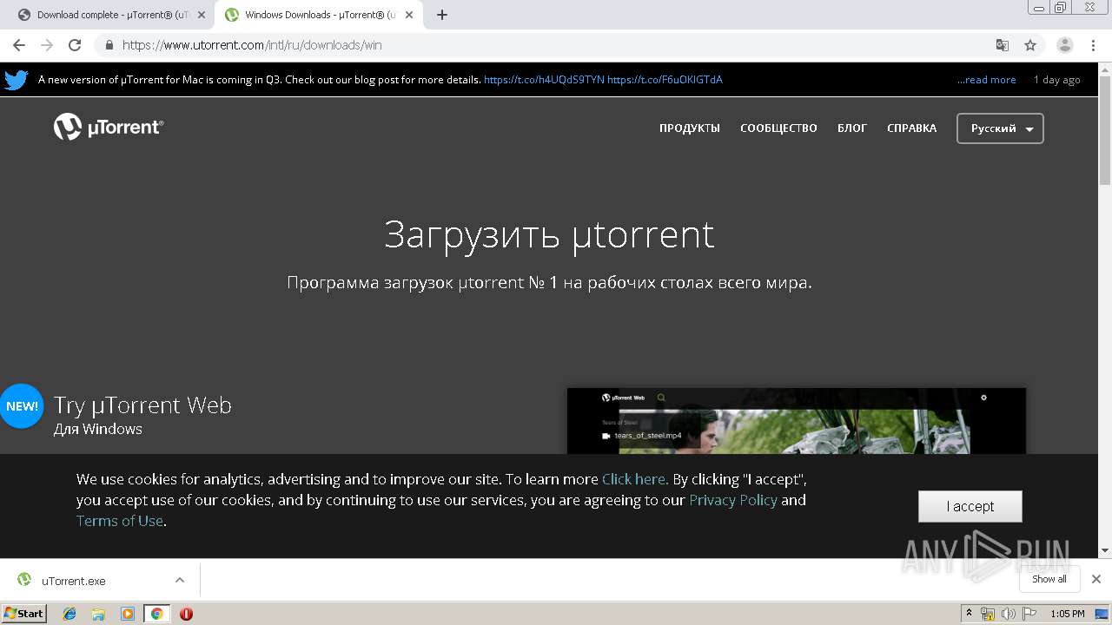Click the red Opera taskbar icon
This screenshot has width=1112, height=625.
[x=186, y=614]
